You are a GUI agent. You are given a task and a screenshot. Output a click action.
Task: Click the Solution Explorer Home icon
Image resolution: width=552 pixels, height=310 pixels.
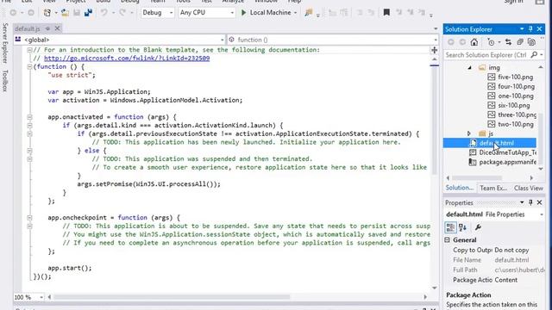(474, 42)
